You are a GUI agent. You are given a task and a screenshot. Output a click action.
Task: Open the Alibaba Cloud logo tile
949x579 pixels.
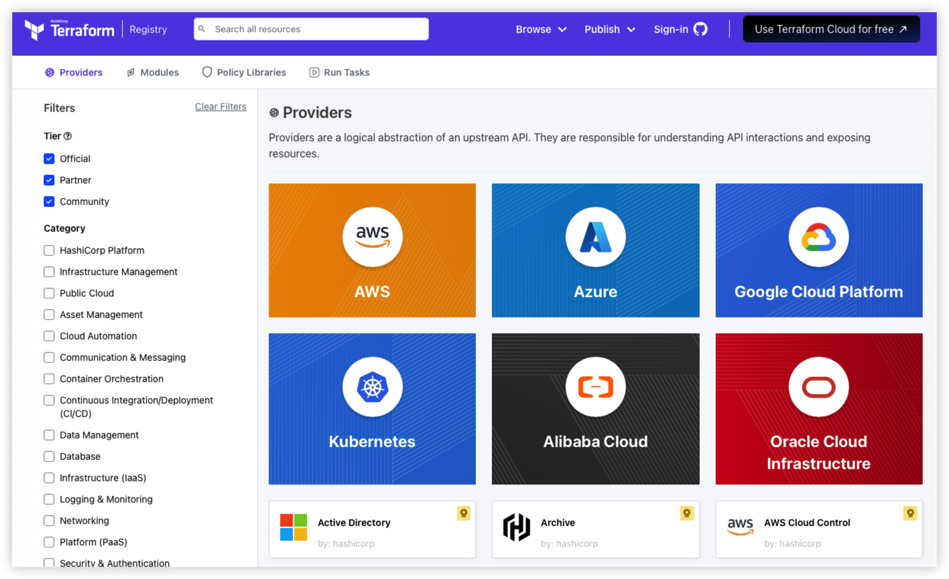coord(595,388)
